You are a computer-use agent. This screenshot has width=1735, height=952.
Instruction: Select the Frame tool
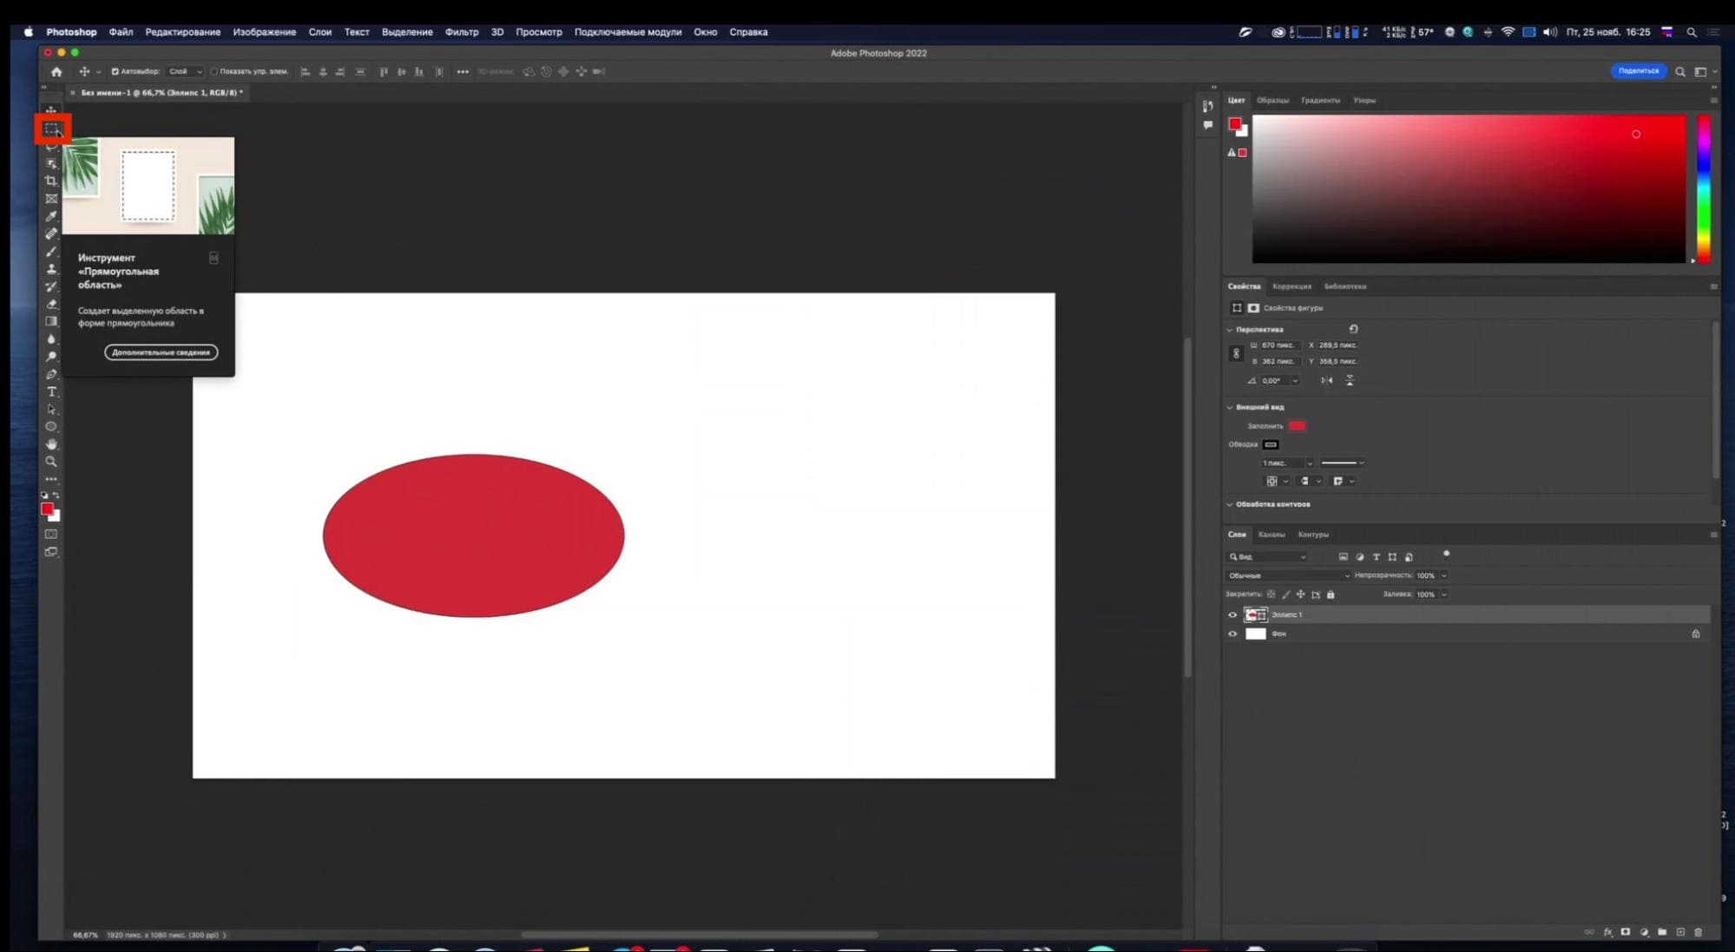[51, 199]
